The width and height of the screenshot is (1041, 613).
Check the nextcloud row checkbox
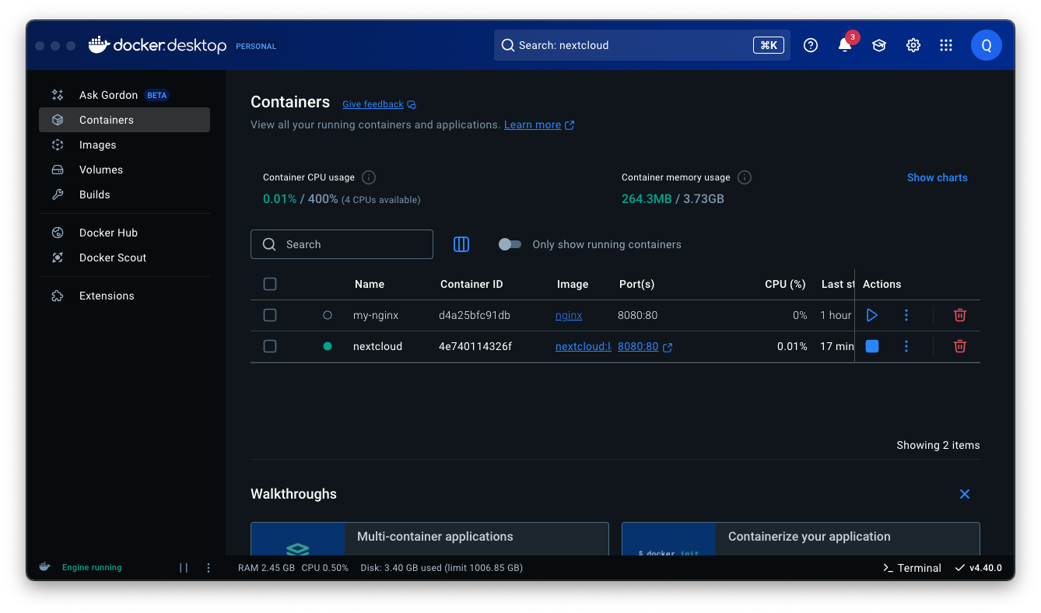tap(270, 346)
